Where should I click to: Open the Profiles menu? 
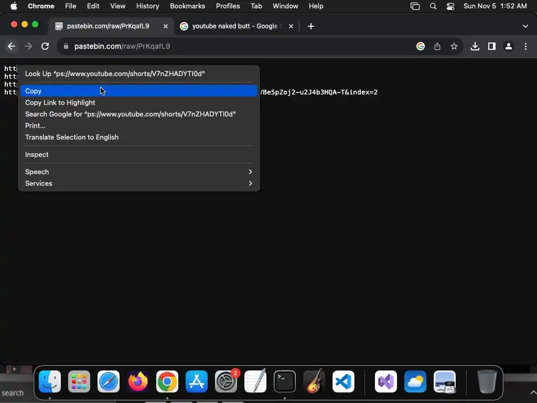coord(228,6)
